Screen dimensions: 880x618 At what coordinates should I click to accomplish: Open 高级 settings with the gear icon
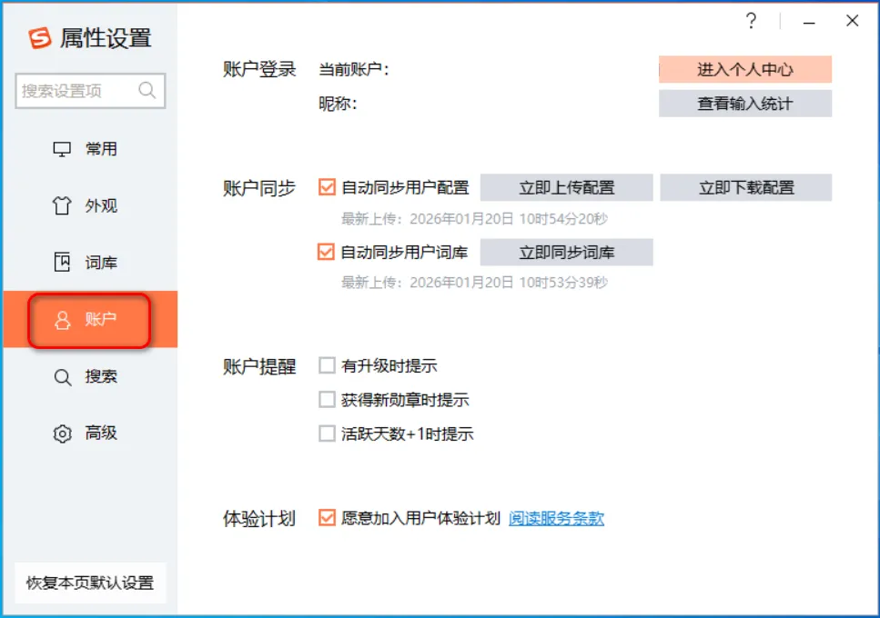86,434
